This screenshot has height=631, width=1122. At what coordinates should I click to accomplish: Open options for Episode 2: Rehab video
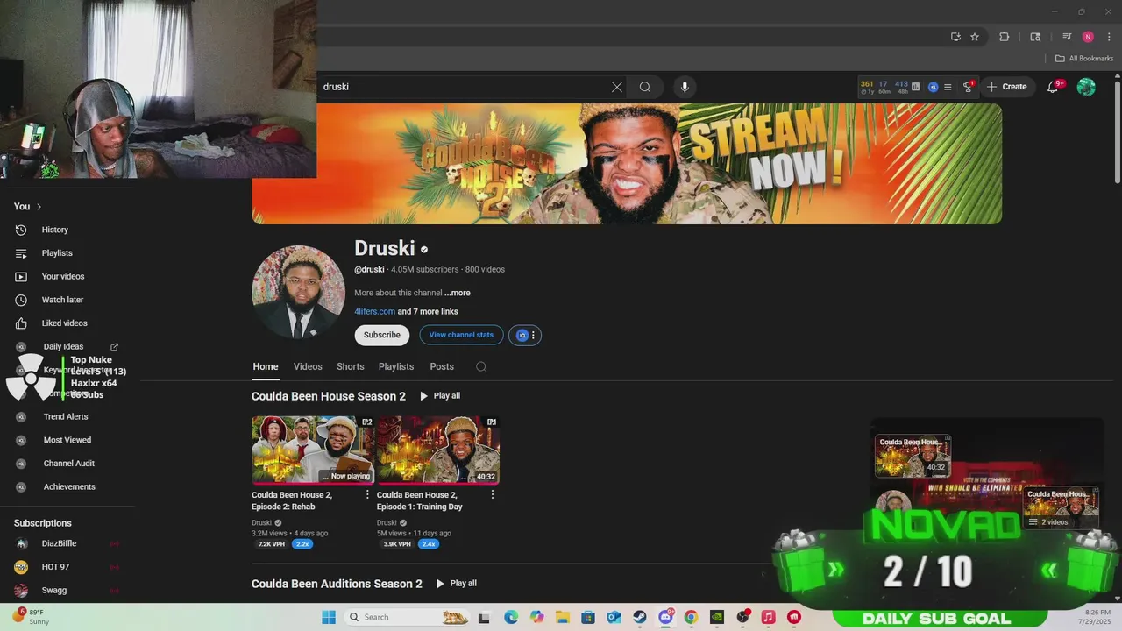point(367,494)
